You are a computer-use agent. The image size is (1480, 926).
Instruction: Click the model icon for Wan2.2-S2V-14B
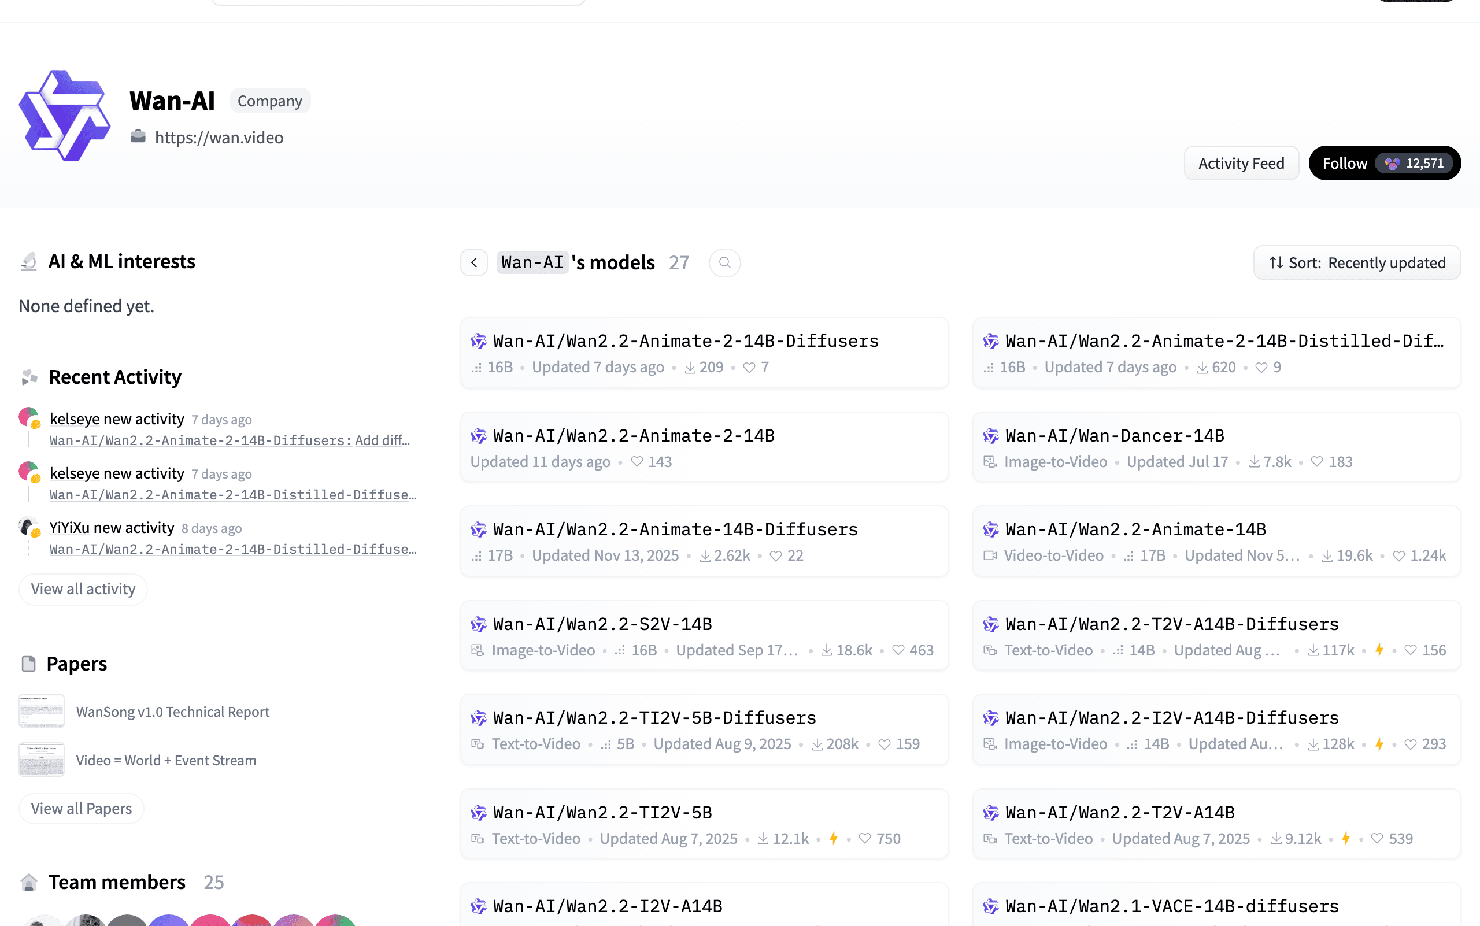(479, 624)
